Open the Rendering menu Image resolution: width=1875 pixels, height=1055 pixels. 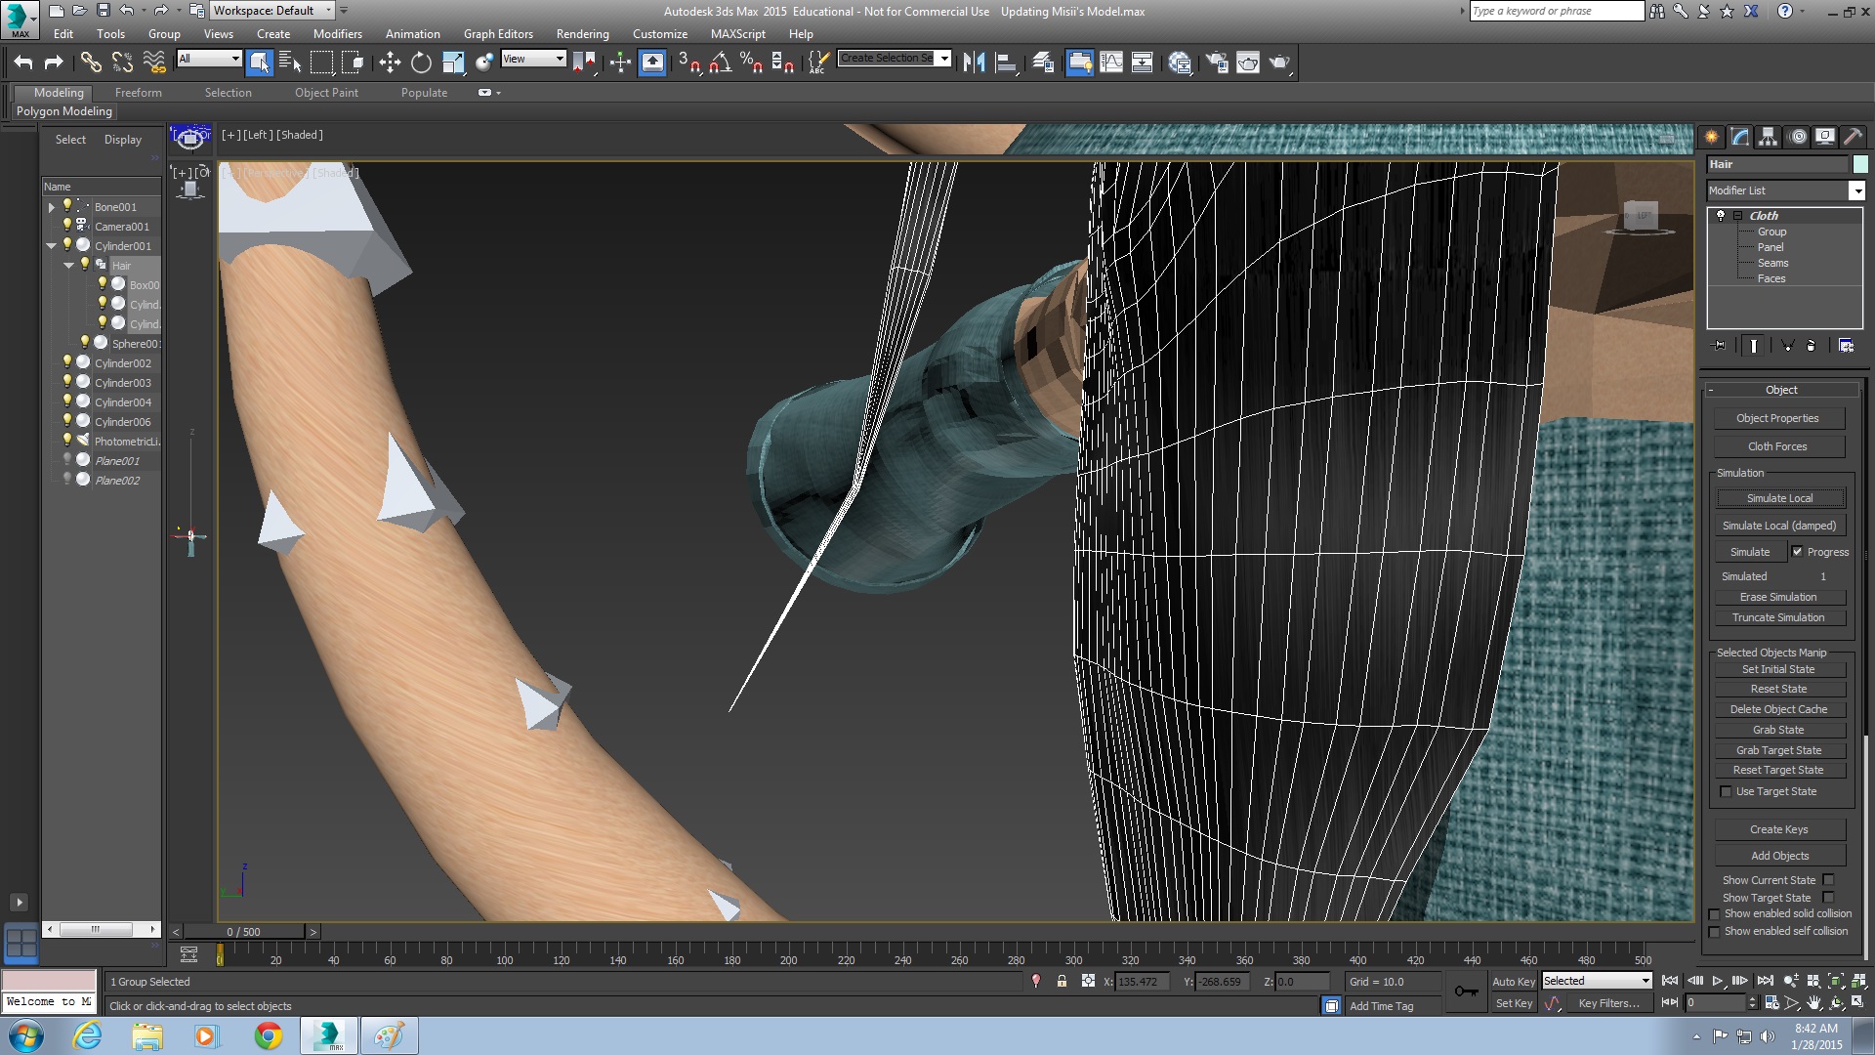pos(582,34)
